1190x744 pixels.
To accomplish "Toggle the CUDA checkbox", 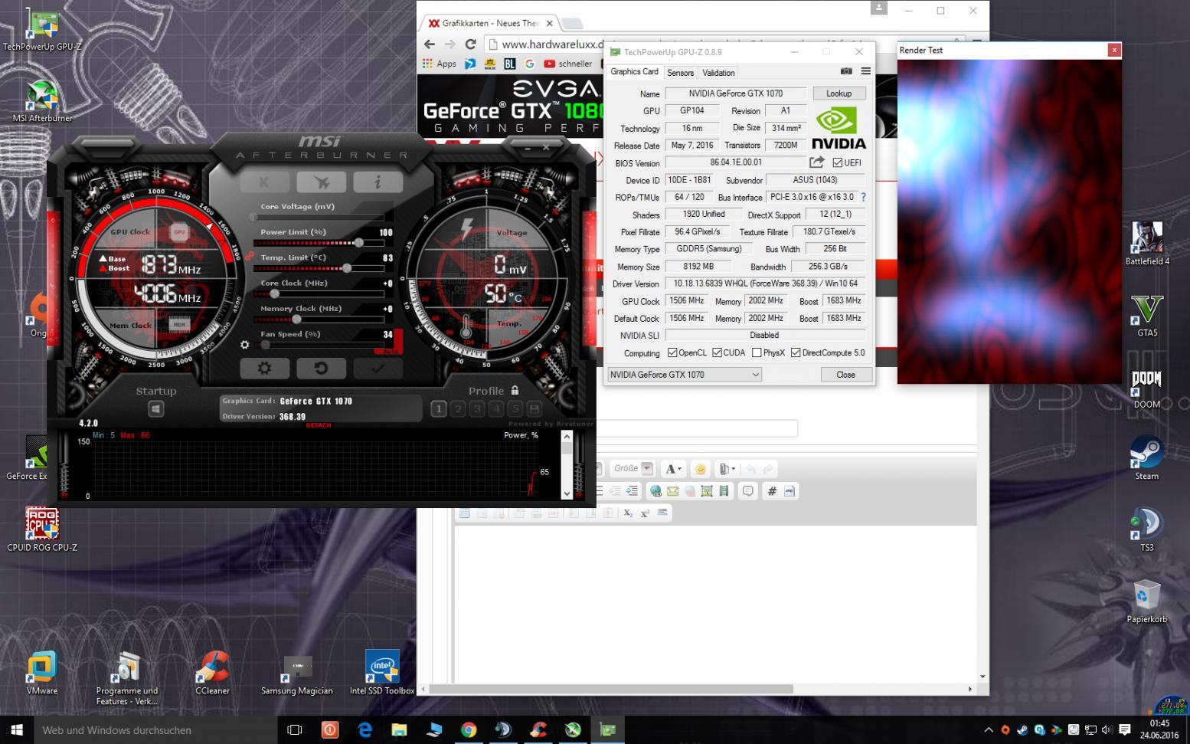I will pos(717,353).
